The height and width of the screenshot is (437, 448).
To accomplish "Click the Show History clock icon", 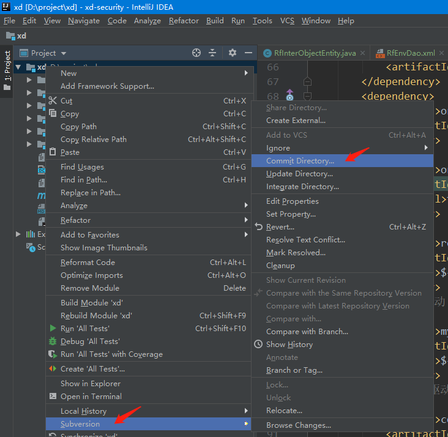I will point(258,344).
